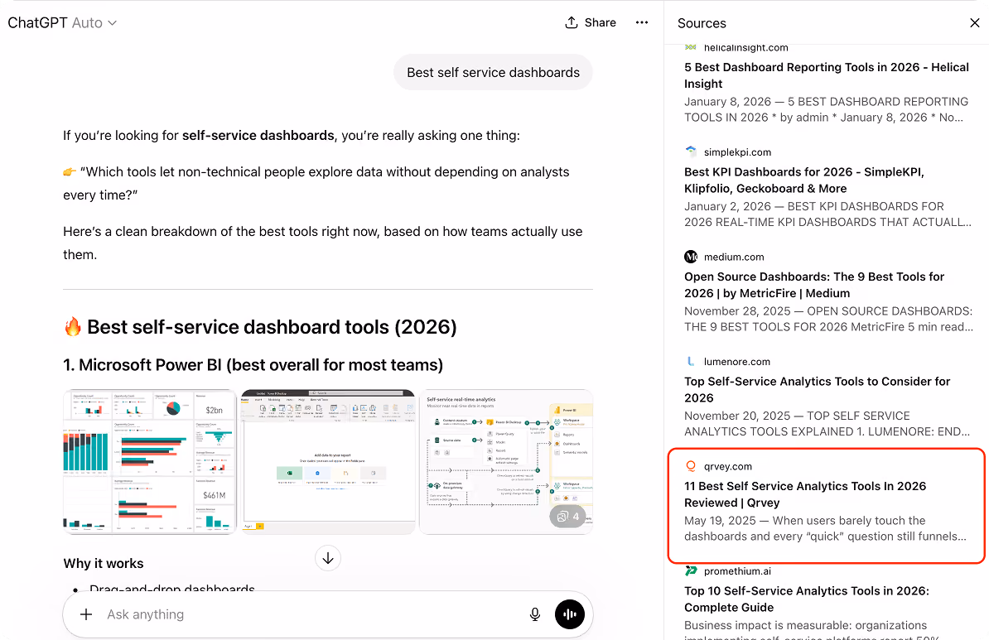Click the user message Best self service dashboards
This screenshot has height=640, width=989.
pyautogui.click(x=493, y=73)
